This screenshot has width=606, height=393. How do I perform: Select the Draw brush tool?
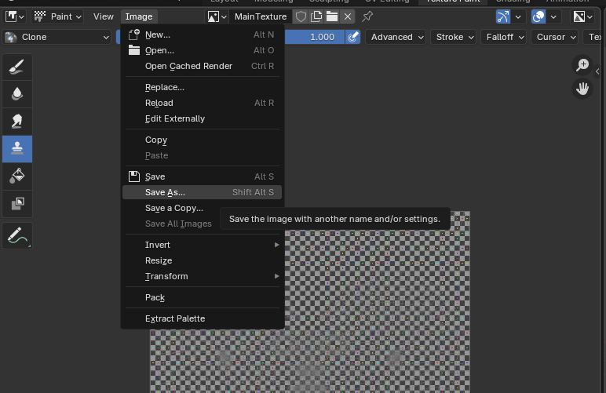point(17,67)
